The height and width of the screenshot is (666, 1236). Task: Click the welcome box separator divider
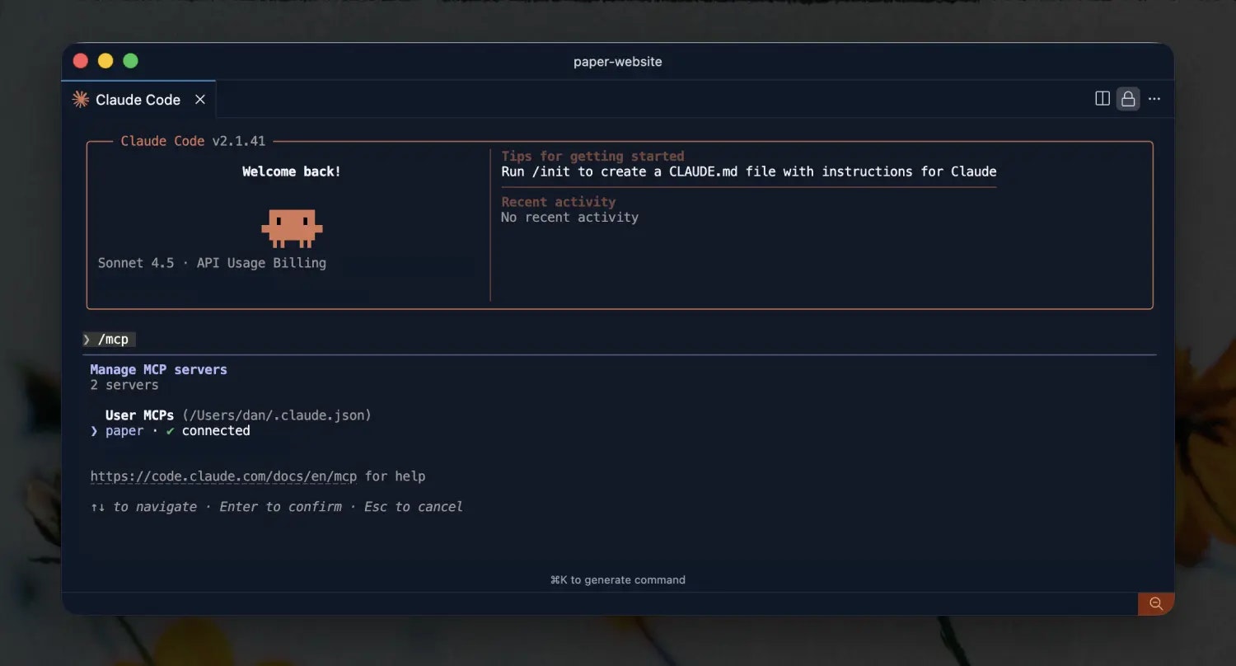pos(489,224)
